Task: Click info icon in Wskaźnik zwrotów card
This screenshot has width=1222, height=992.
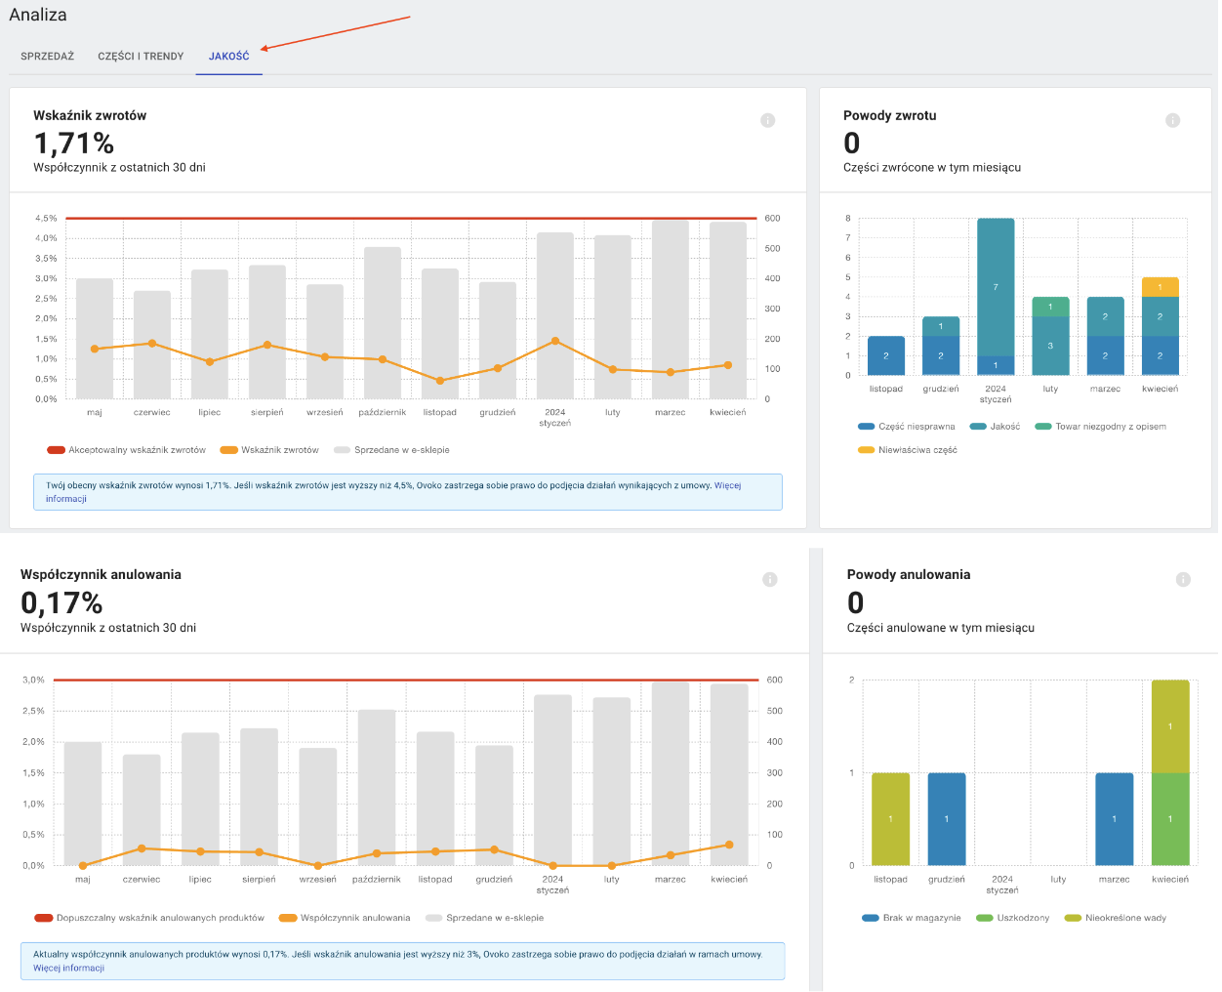Action: pos(767,120)
